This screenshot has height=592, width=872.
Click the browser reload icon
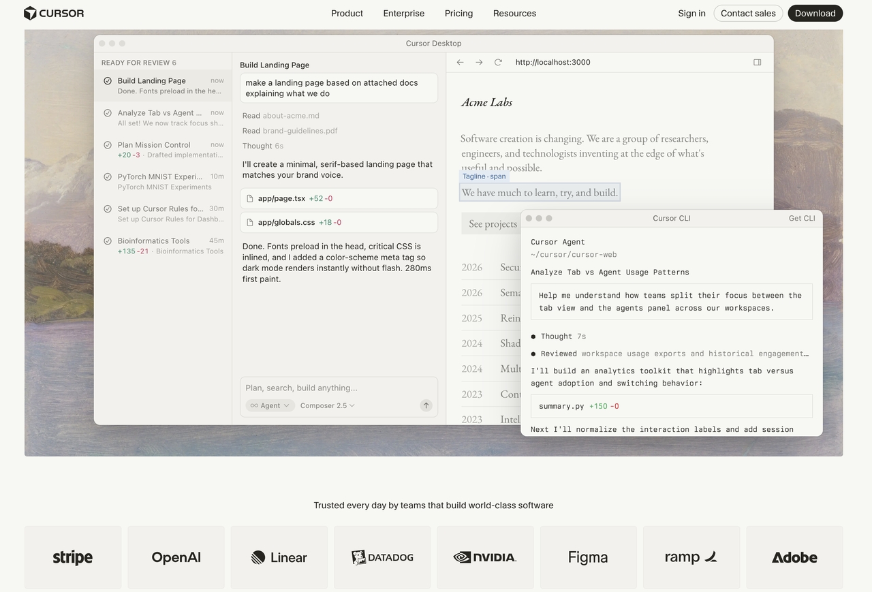pyautogui.click(x=498, y=62)
